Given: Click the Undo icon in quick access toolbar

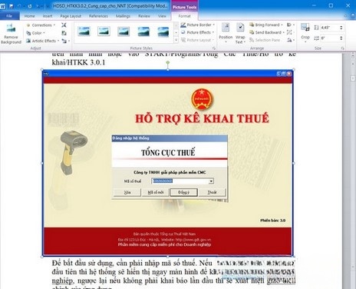Looking at the screenshot, I should pos(19,6).
